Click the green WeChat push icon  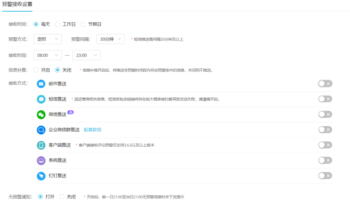(41, 115)
